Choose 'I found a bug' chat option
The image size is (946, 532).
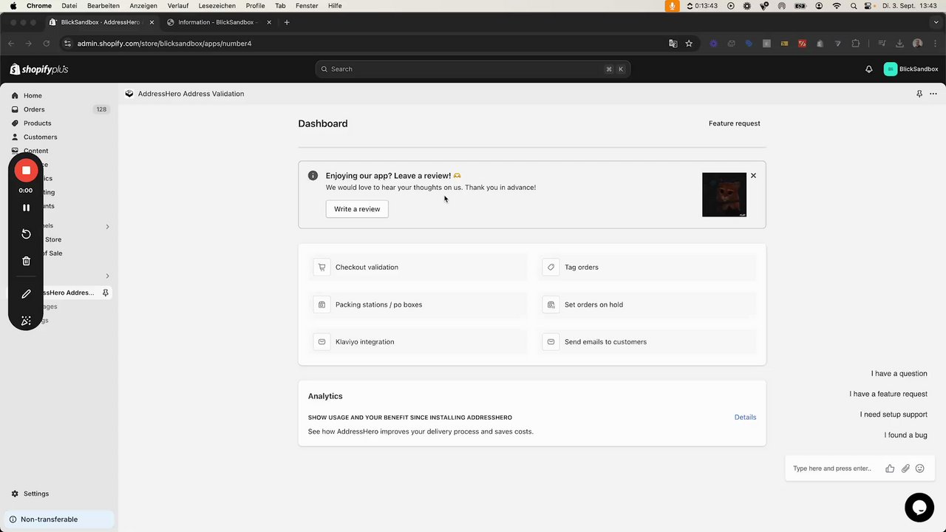905,435
